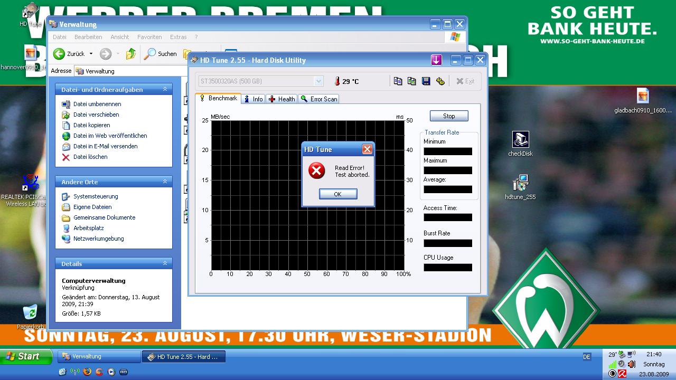Close the HD Tune error dialog
Viewport: 676px width, 380px height.
click(367, 149)
